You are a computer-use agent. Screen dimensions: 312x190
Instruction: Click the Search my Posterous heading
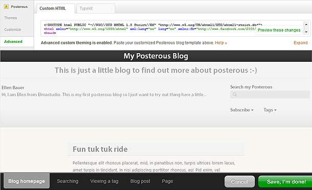pyautogui.click(x=251, y=87)
